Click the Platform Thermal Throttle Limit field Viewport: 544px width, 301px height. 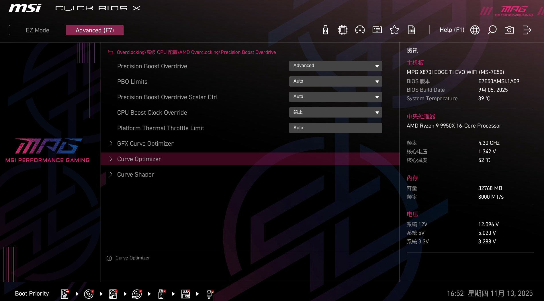335,128
